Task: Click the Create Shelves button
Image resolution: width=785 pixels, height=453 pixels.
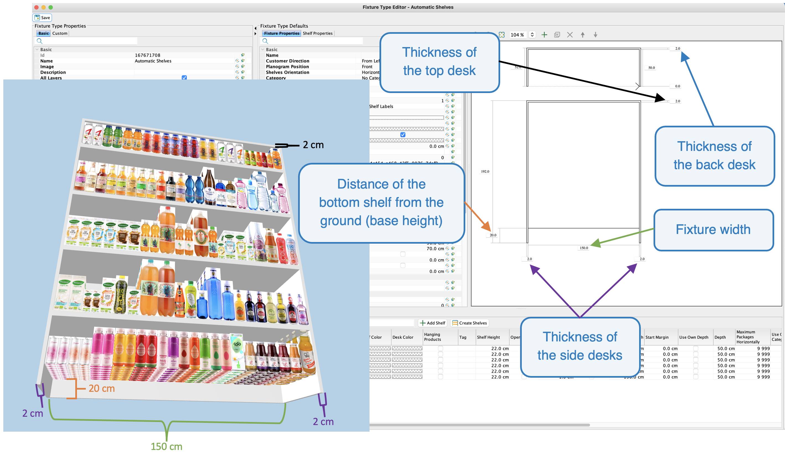Action: [x=470, y=323]
